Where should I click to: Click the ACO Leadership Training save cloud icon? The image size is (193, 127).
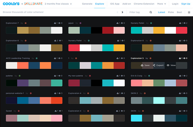pyautogui.click(x=55, y=58)
